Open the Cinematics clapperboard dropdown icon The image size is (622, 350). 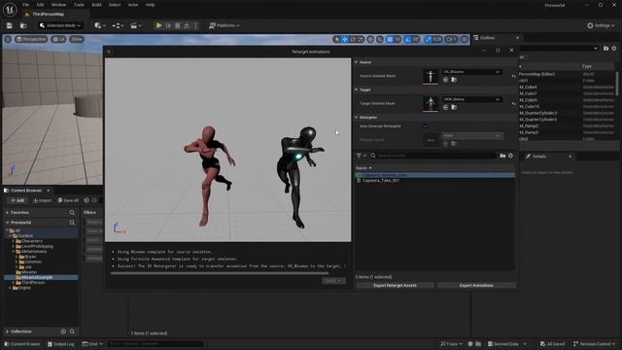point(136,26)
